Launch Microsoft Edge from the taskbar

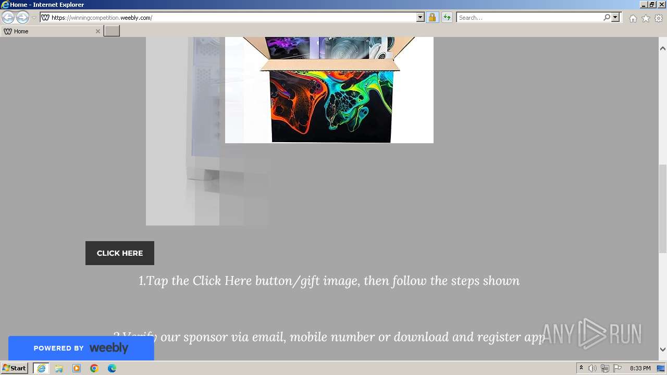coord(112,368)
